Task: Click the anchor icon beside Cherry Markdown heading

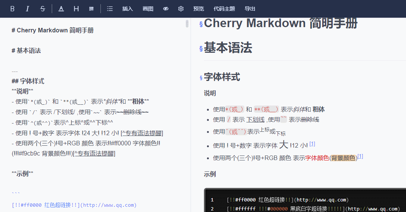Action: click(x=201, y=24)
